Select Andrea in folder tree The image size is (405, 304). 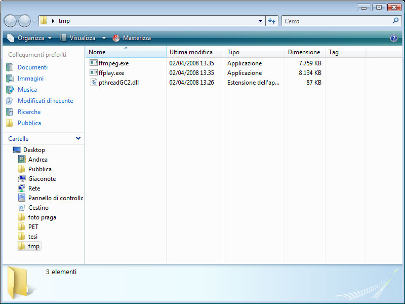click(38, 160)
